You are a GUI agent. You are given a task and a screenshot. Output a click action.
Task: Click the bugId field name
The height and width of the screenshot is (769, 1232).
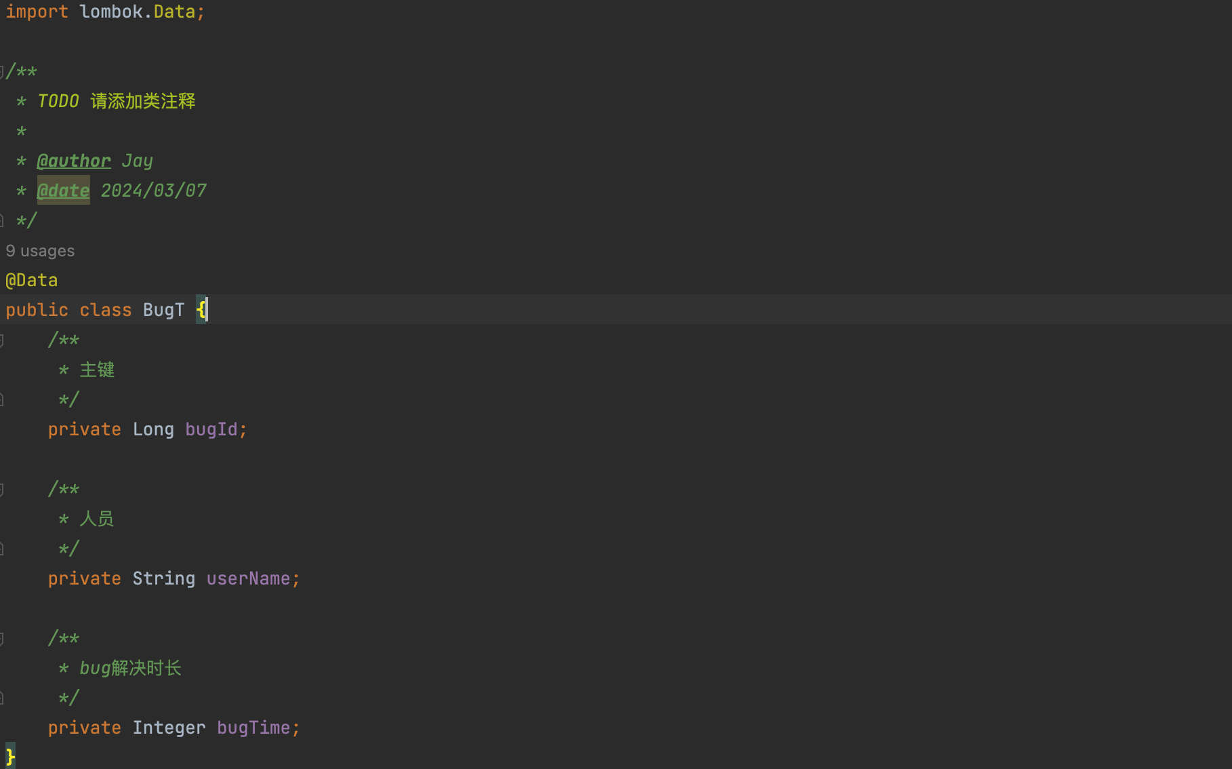211,429
